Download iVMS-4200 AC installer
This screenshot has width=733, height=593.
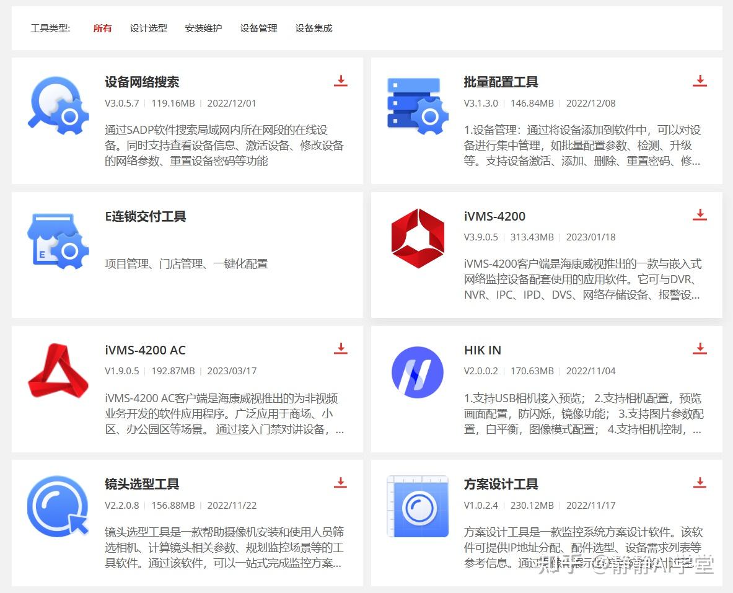[x=340, y=348]
